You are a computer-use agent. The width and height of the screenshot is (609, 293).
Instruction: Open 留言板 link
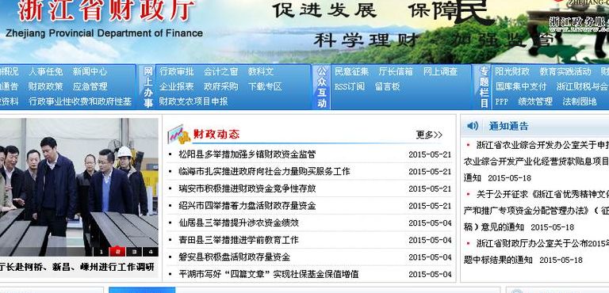pyautogui.click(x=387, y=86)
